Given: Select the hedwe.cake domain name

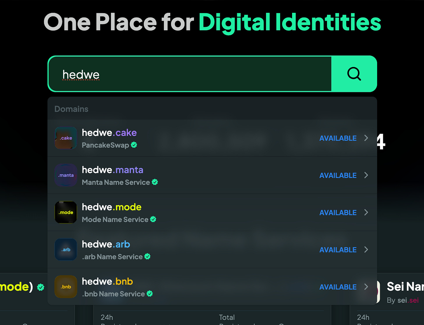Looking at the screenshot, I should (x=109, y=133).
